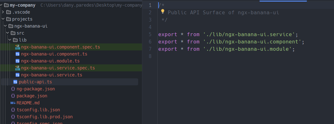334x124 pixels.
Task: Click the project path C:\Users\dany.paredes text
Action: pyautogui.click(x=91, y=5)
